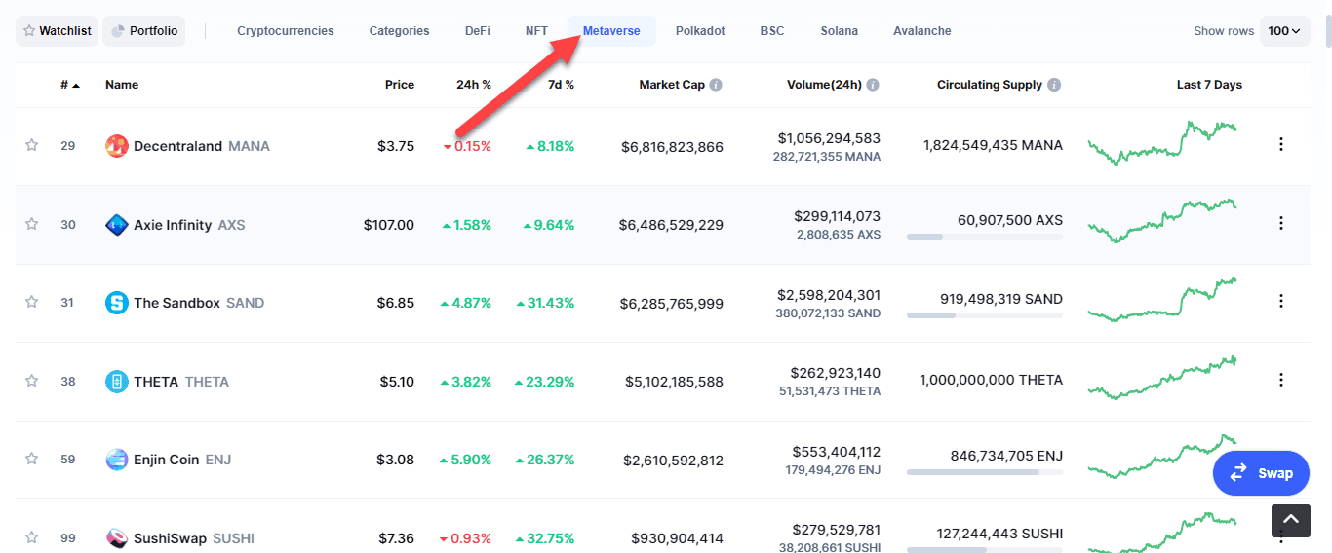Viewport: 1332px width, 553px height.
Task: Open the Decentraland MANA logo icon
Action: click(x=117, y=146)
